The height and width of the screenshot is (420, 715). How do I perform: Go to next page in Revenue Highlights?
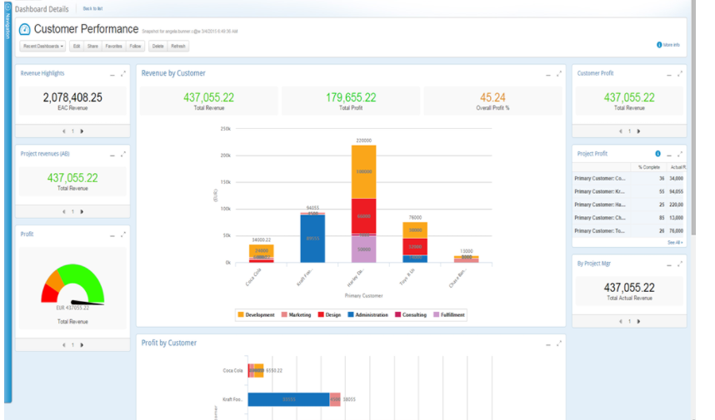pos(82,131)
